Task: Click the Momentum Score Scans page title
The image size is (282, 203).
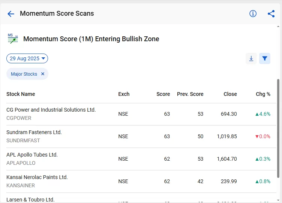Action: click(57, 13)
